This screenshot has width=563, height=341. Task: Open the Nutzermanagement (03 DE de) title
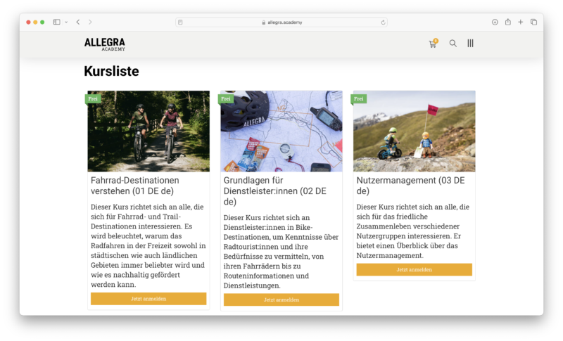410,186
